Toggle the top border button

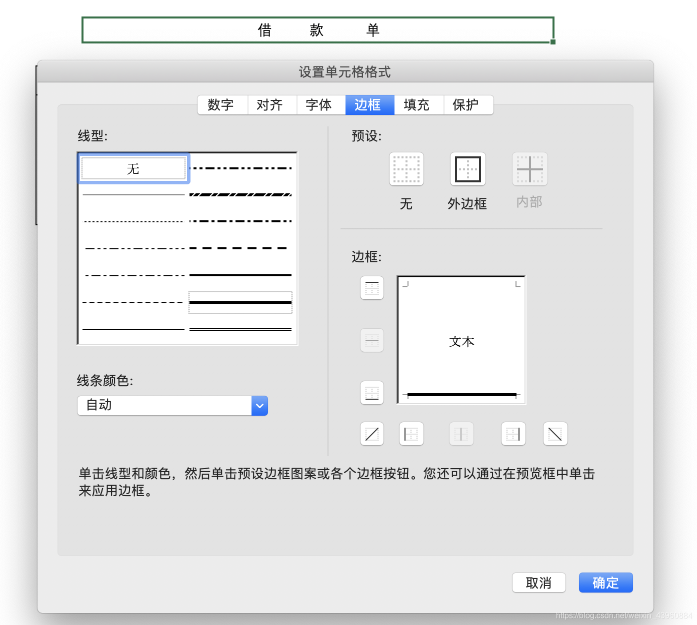[x=372, y=288]
